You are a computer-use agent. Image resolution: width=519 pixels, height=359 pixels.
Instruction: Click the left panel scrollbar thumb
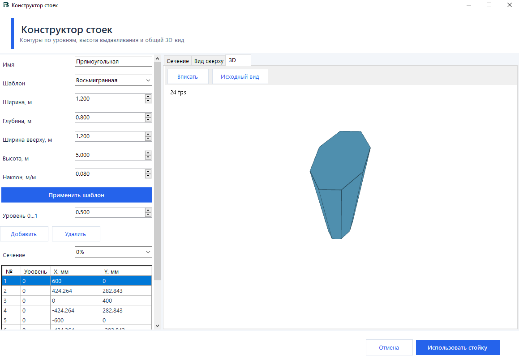pos(157,171)
